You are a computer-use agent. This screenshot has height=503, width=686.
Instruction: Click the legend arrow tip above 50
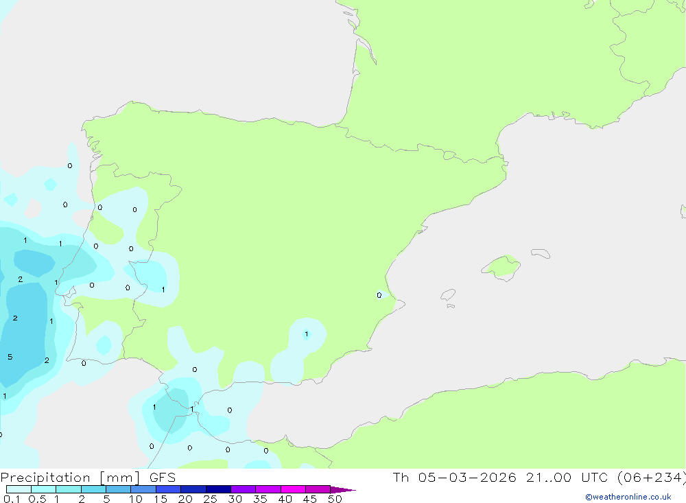[344, 490]
